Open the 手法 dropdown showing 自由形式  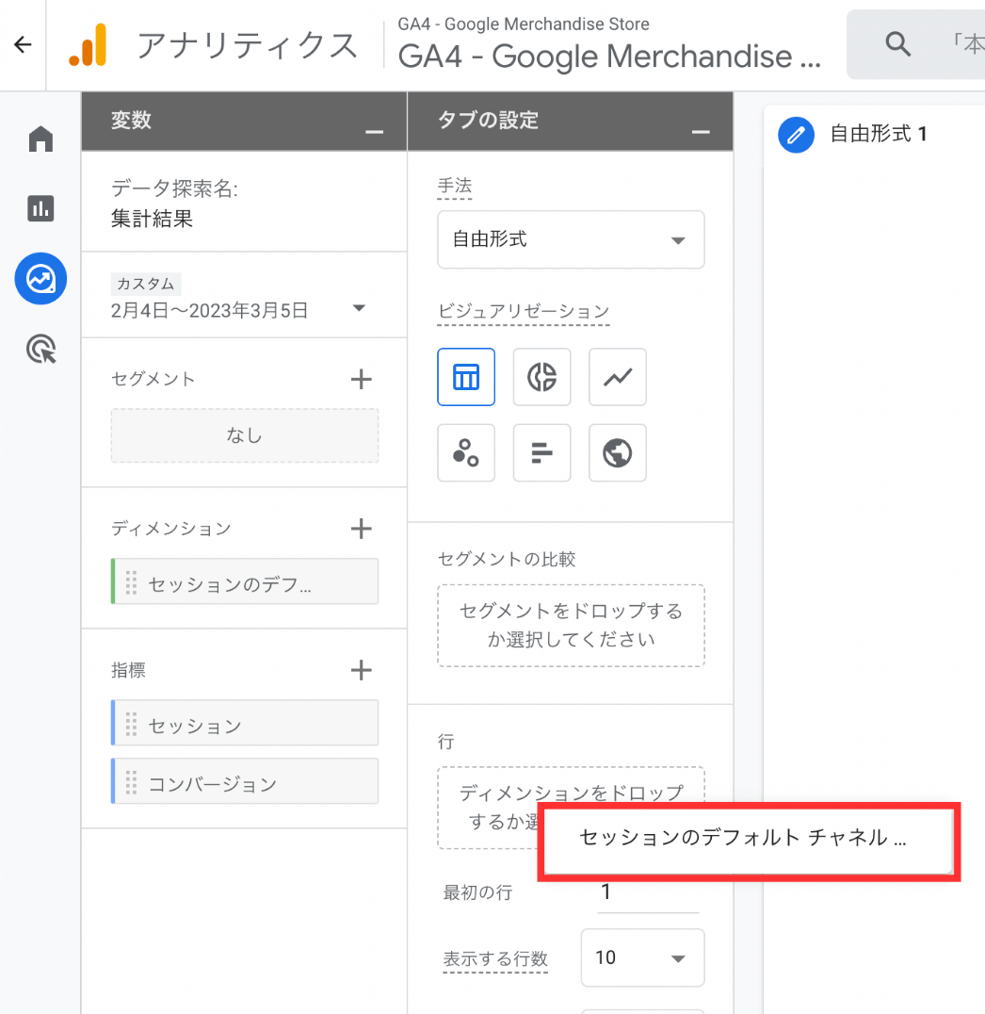pyautogui.click(x=571, y=240)
